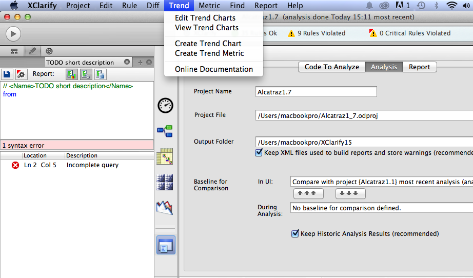Open the Report menu in menu bar

coord(266,6)
